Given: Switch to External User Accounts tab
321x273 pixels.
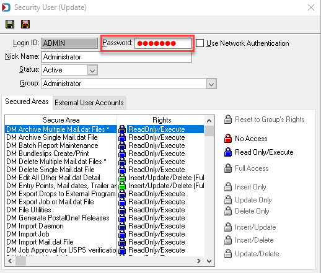Looking at the screenshot, I should tap(89, 103).
